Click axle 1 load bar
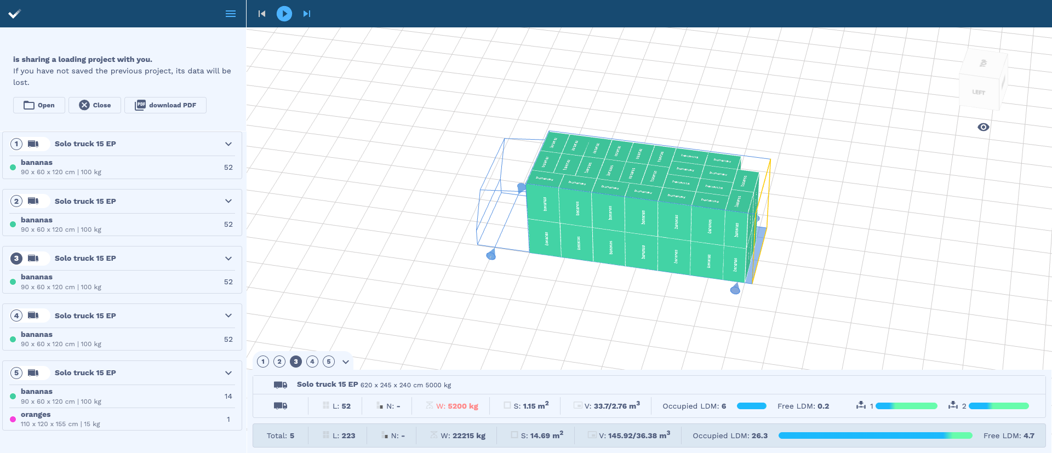Viewport: 1052px width, 453px height. pos(907,406)
